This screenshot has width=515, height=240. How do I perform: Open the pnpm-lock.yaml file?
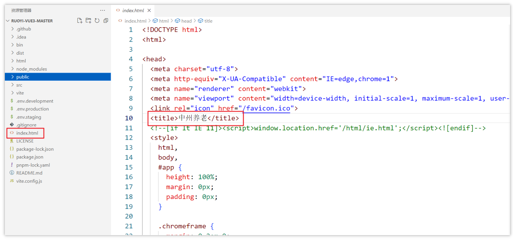click(x=58, y=165)
